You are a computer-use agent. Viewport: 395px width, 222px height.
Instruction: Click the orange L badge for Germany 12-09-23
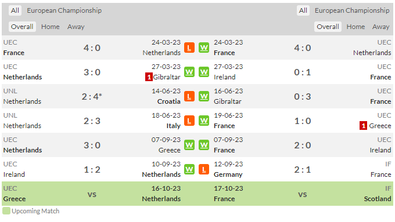click(x=204, y=169)
